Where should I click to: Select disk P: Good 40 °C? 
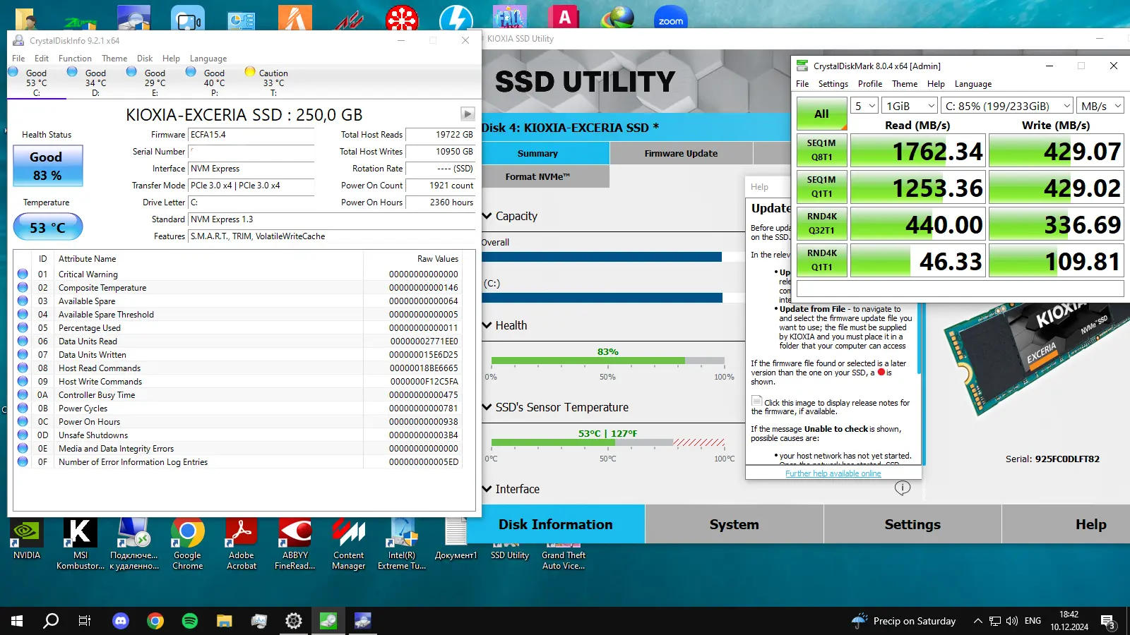(x=214, y=83)
